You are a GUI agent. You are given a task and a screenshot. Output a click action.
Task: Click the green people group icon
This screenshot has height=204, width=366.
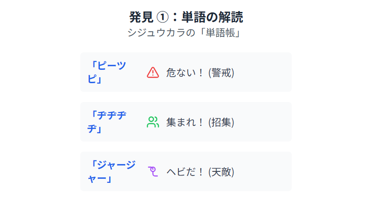pos(153,122)
